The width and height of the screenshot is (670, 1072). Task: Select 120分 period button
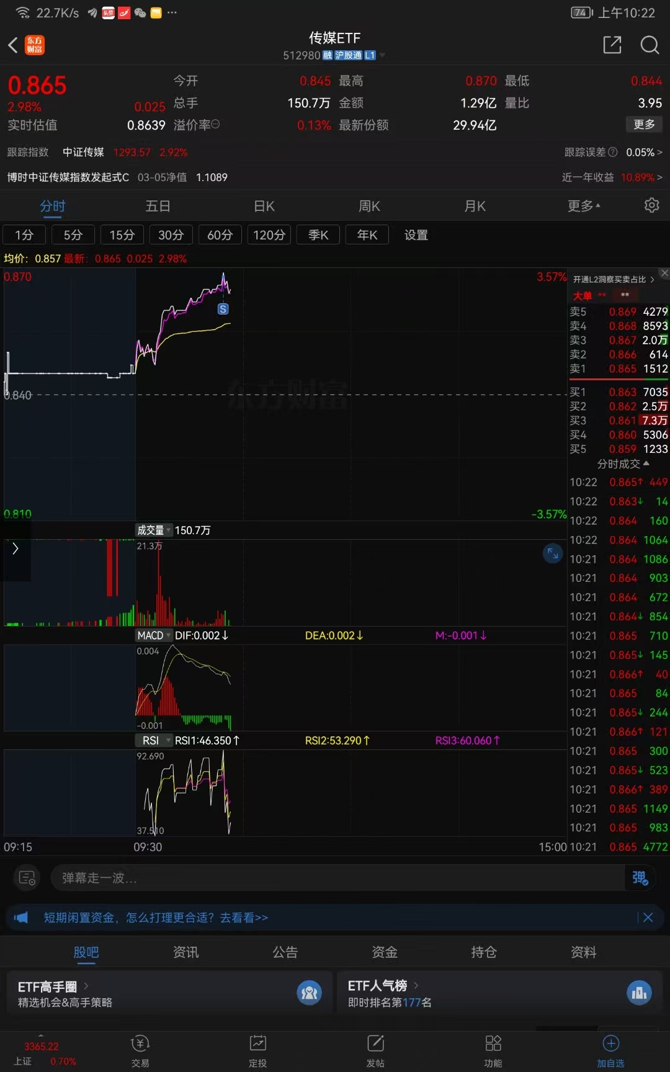(269, 235)
